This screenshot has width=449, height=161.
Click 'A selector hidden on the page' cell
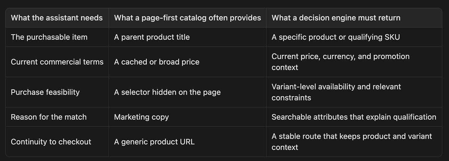pyautogui.click(x=187, y=92)
